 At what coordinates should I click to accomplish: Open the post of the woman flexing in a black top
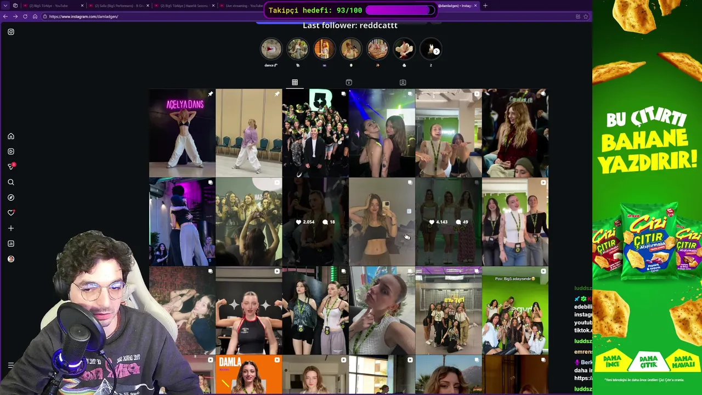pyautogui.click(x=249, y=311)
